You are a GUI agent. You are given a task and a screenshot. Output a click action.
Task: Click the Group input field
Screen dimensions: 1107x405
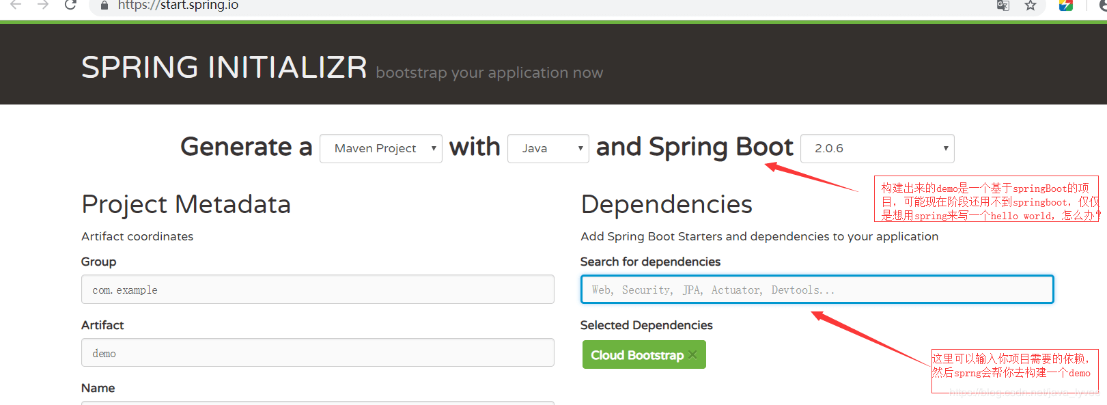click(318, 290)
